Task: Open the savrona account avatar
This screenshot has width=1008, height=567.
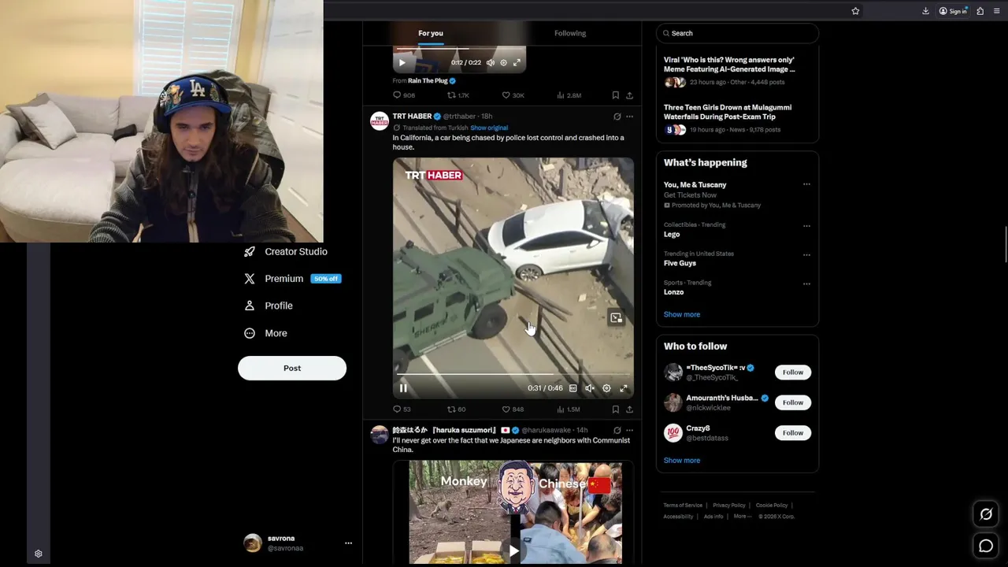Action: click(253, 543)
